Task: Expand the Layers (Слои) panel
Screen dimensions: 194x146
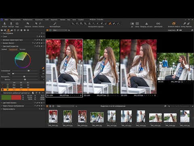Action: tap(2, 36)
